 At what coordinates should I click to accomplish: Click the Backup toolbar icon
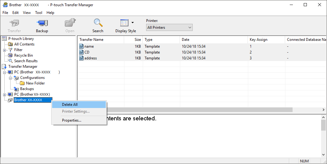click(42, 23)
